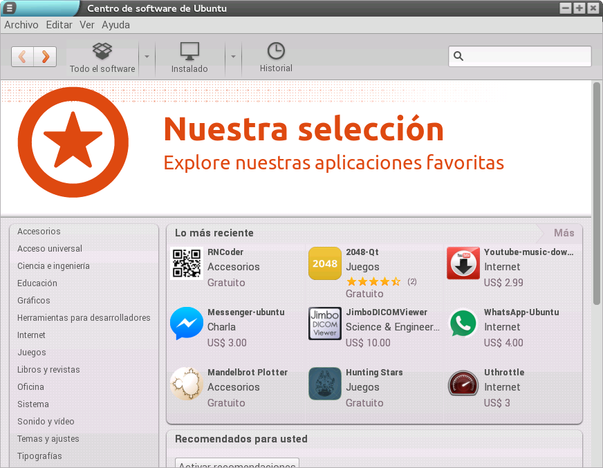Click the Lo más reciente heading

214,233
